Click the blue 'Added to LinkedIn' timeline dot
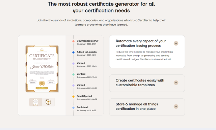Image resolution: width=216 pixels, height=130 pixels. pyautogui.click(x=74, y=52)
